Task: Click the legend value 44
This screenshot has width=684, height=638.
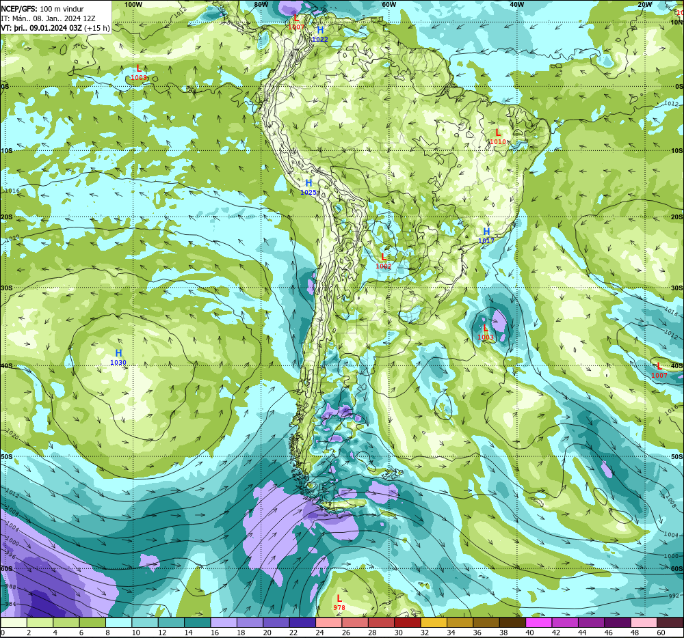Action: point(582,633)
